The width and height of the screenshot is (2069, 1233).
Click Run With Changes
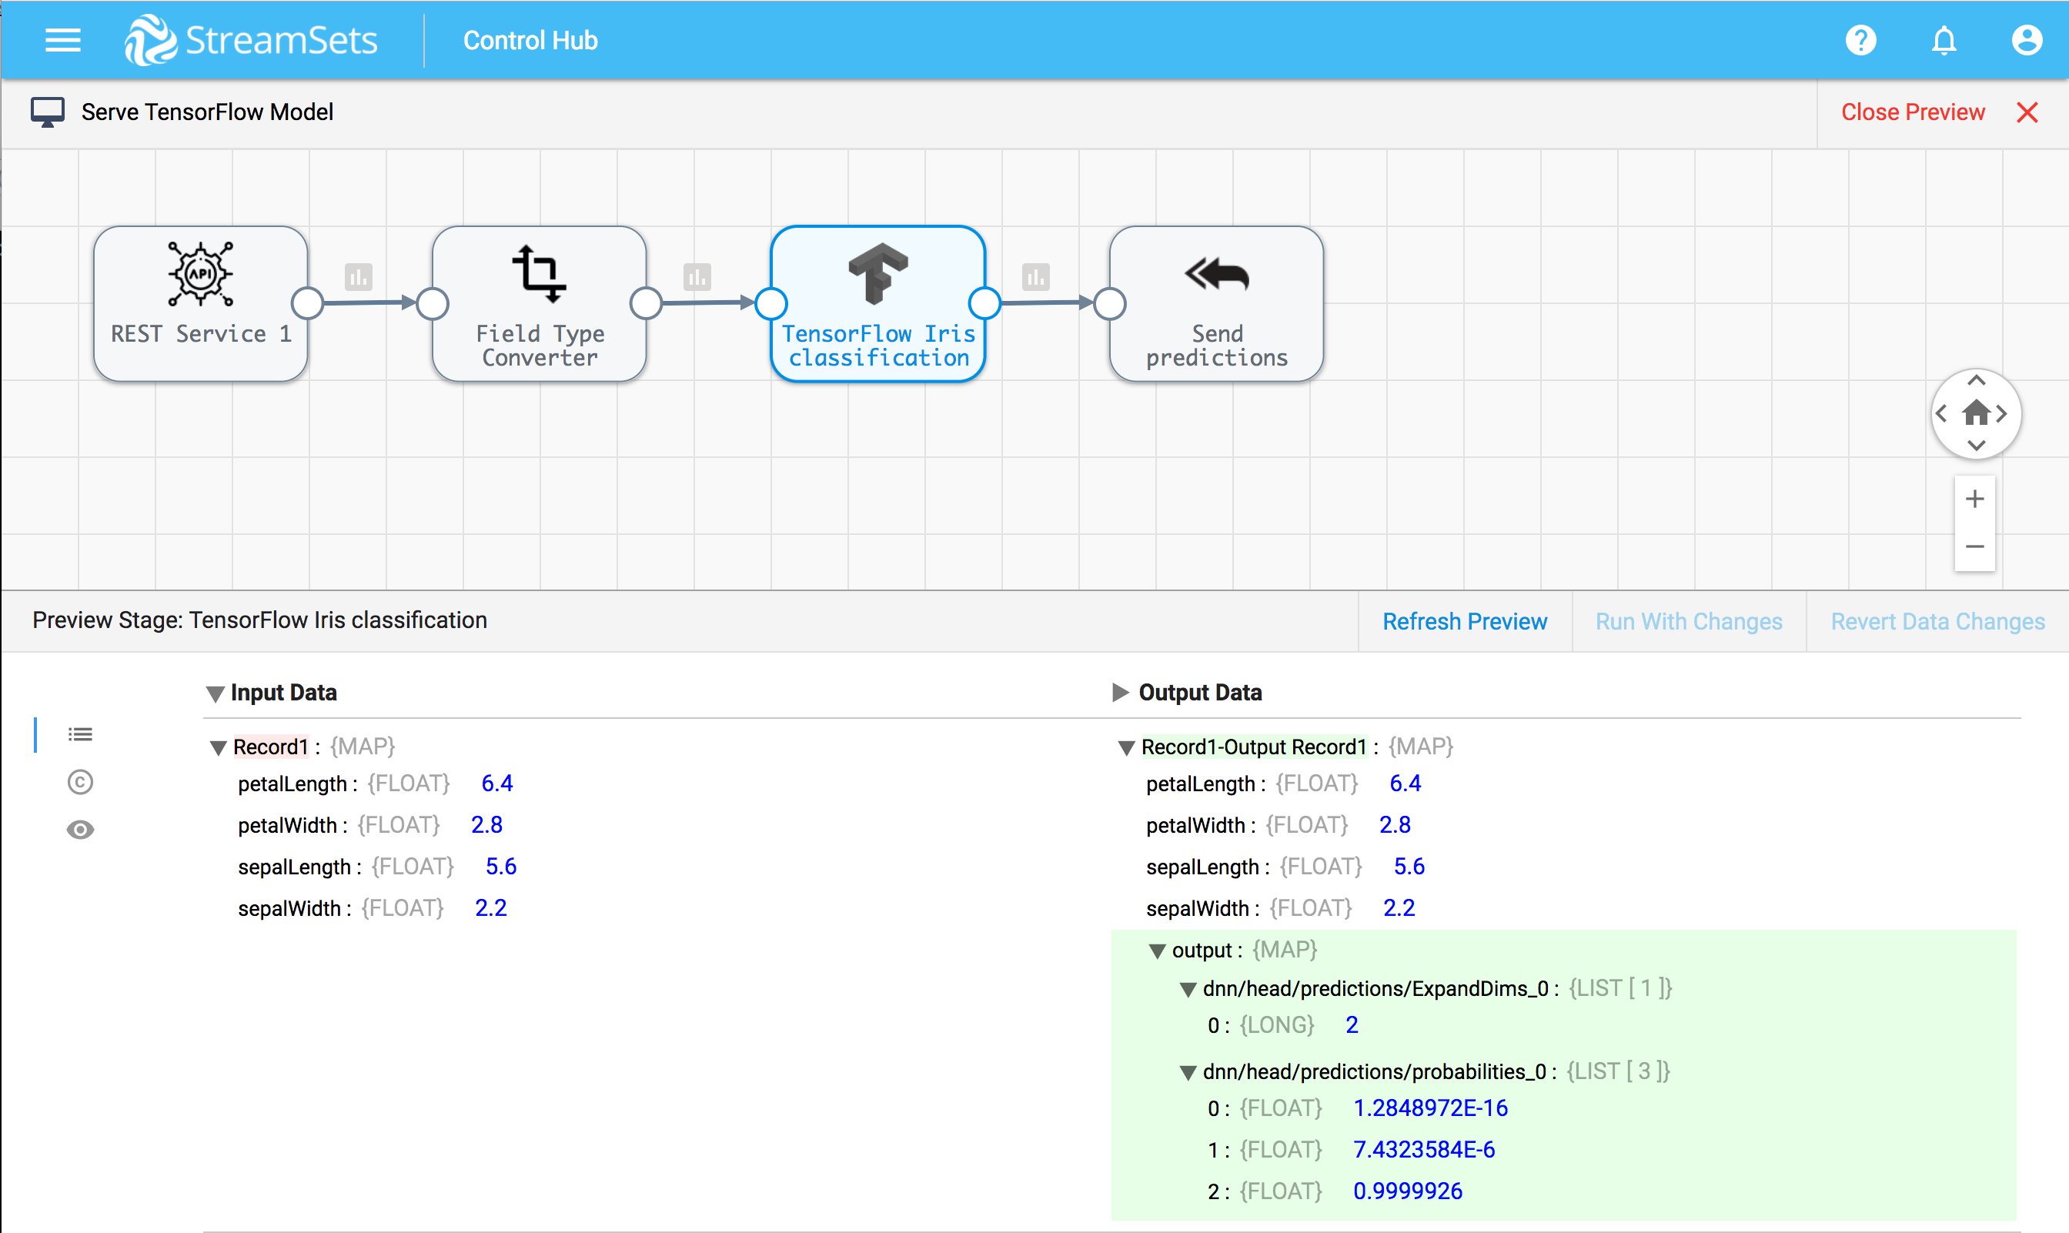click(1689, 621)
